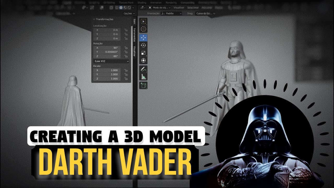Open the Shading workspace tab
This screenshot has width=334, height=188.
(x=142, y=3)
